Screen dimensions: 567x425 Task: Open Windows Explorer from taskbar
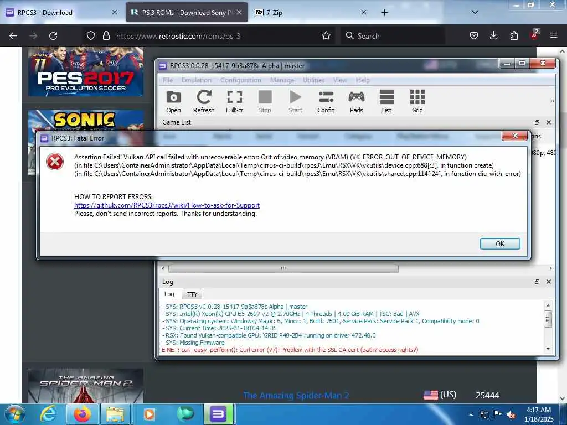(116, 414)
